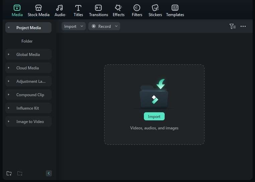This screenshot has height=182, width=255.
Task: Expand the Image to Video arrow
Action: (x=9, y=121)
